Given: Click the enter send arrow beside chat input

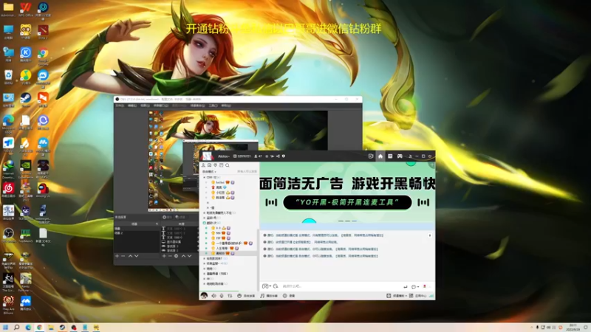Looking at the screenshot, I should tap(406, 287).
